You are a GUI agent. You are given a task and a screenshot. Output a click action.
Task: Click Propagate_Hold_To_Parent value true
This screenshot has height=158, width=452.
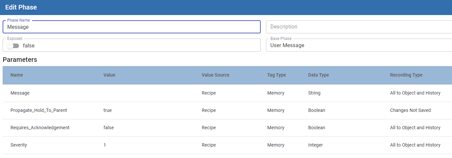[107, 110]
